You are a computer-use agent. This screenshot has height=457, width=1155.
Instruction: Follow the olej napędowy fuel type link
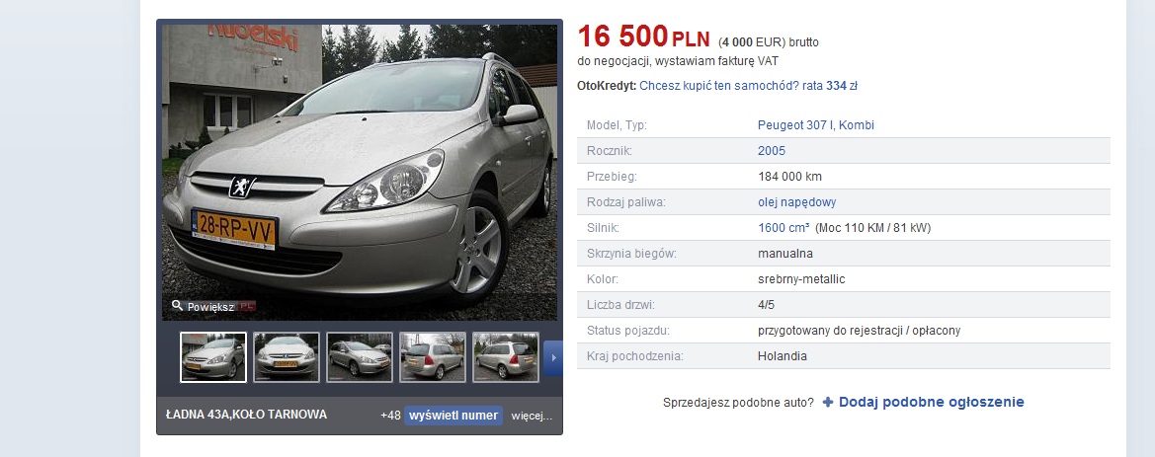796,202
